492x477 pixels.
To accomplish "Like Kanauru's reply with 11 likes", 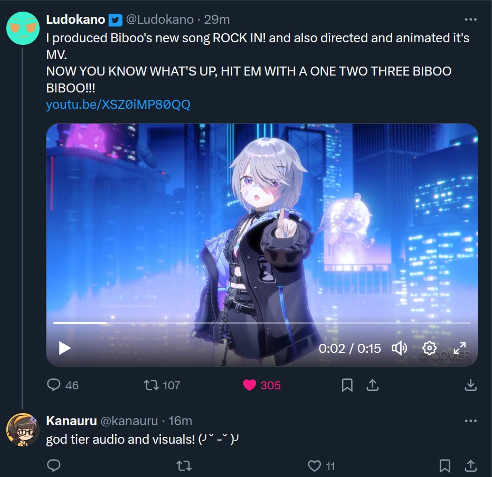I will pos(315,466).
